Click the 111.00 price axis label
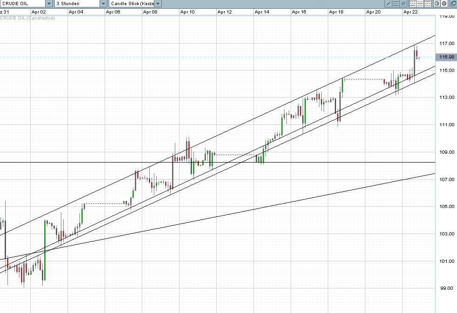Viewport: 457px width, 313px height. point(447,124)
